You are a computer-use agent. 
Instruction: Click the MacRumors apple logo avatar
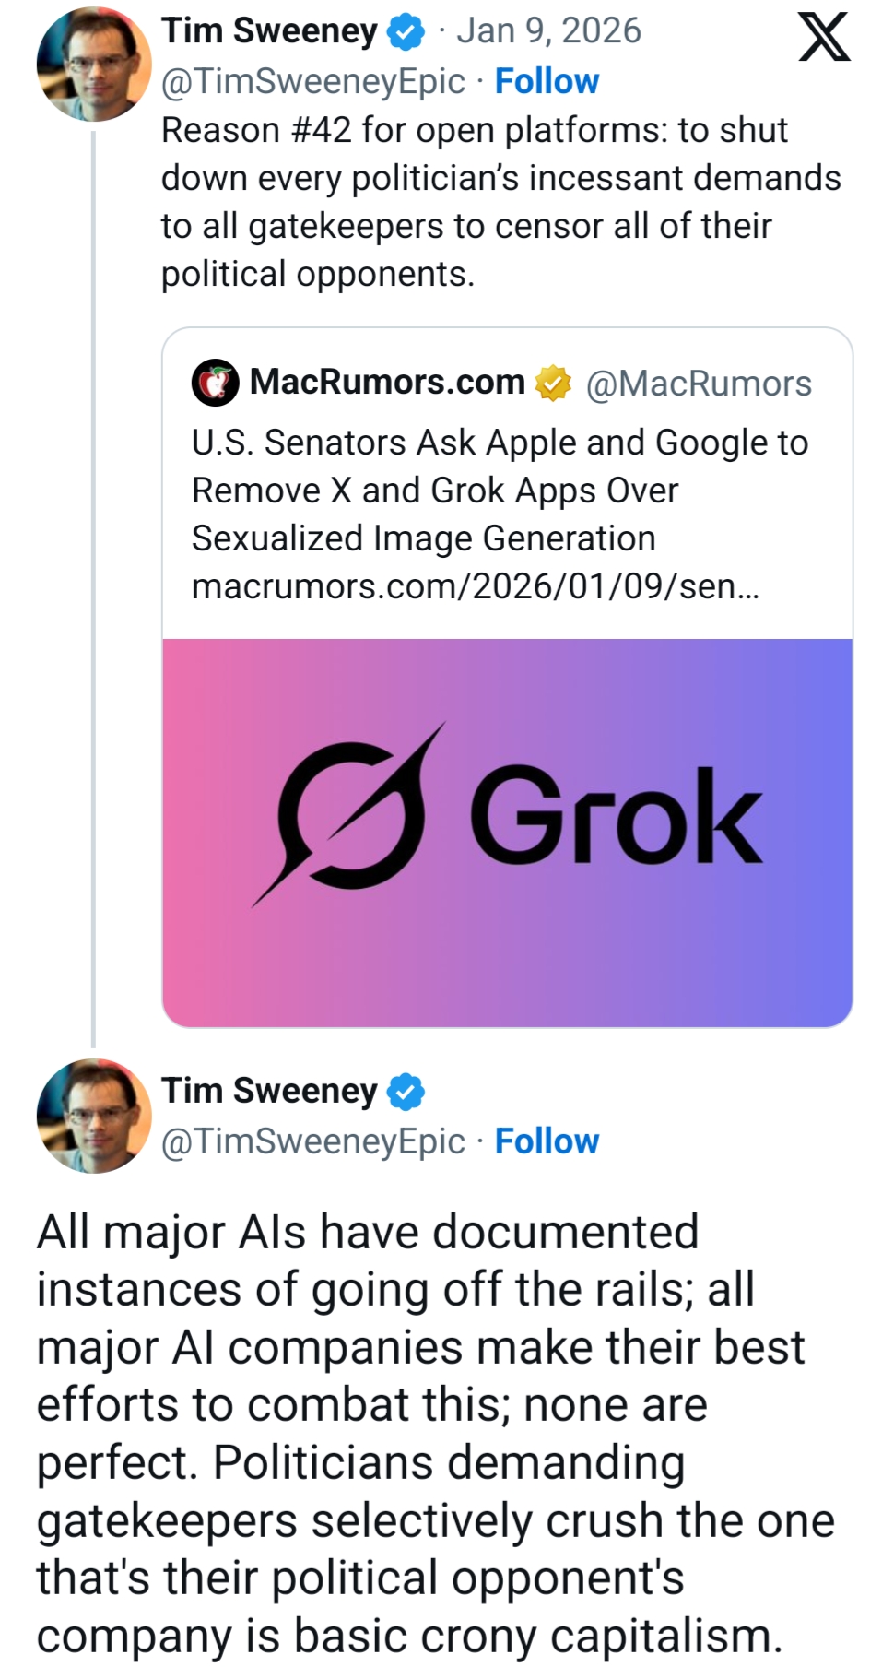[x=215, y=383]
